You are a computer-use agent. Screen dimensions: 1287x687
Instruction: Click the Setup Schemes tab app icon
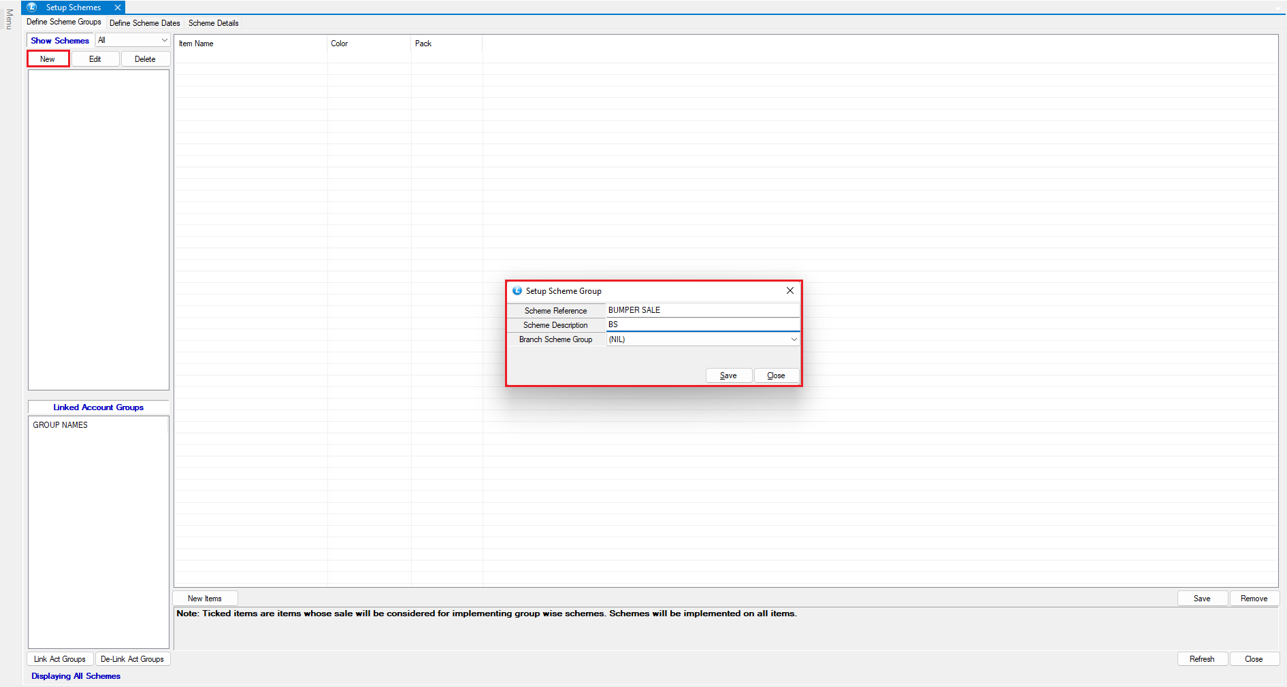pos(32,7)
